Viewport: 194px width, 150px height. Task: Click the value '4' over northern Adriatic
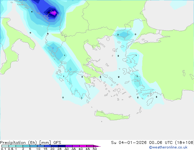32,12
